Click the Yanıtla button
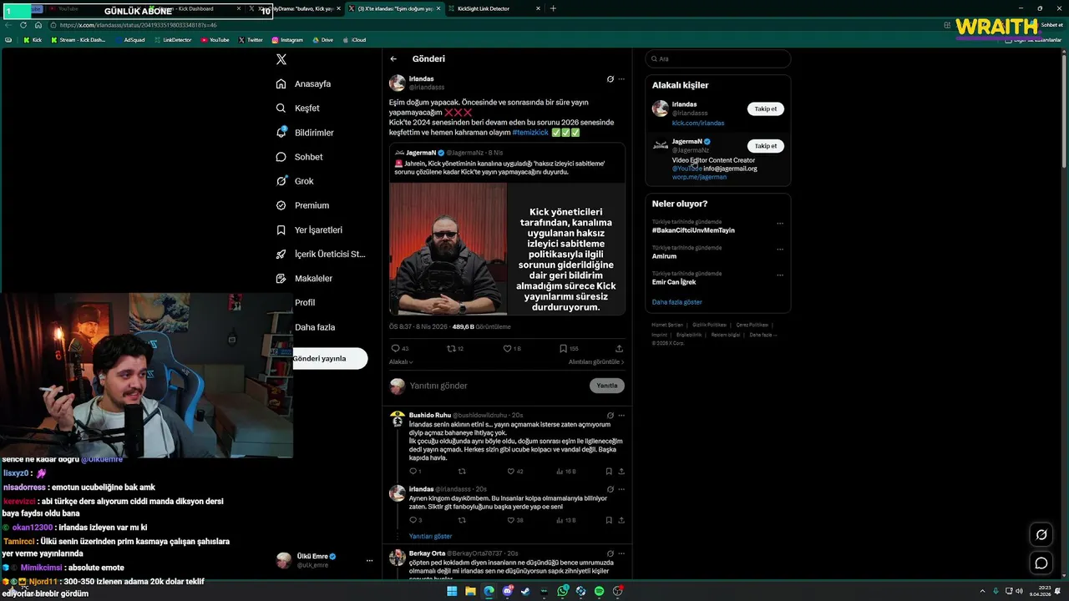Viewport: 1069px width, 601px height. (x=607, y=386)
